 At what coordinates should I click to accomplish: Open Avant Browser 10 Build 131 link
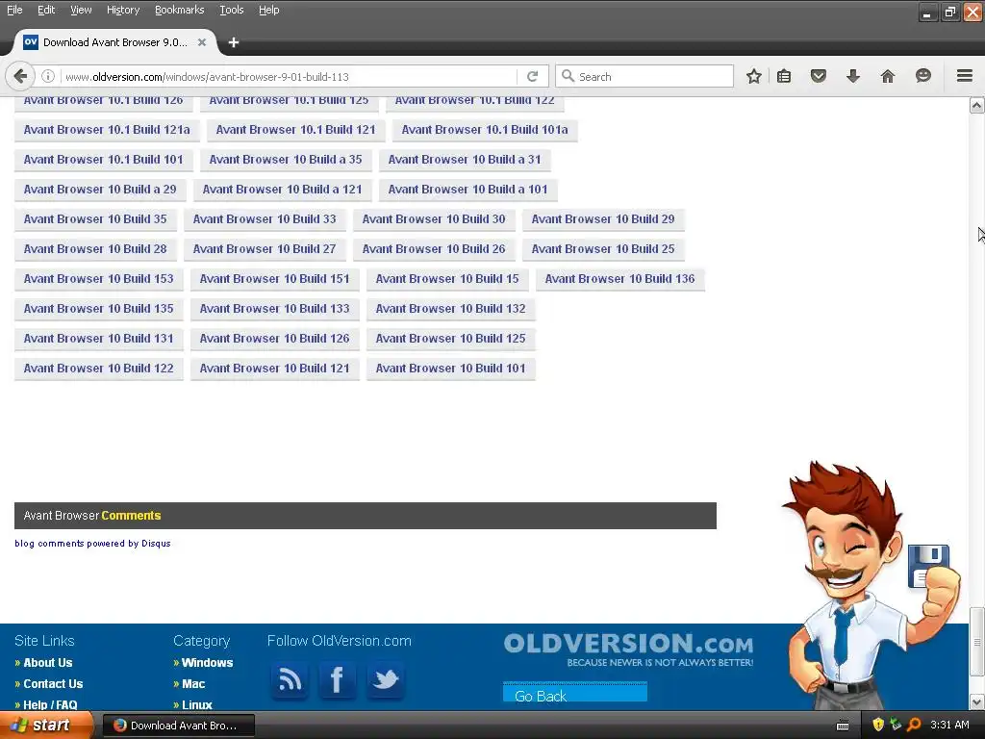point(99,339)
